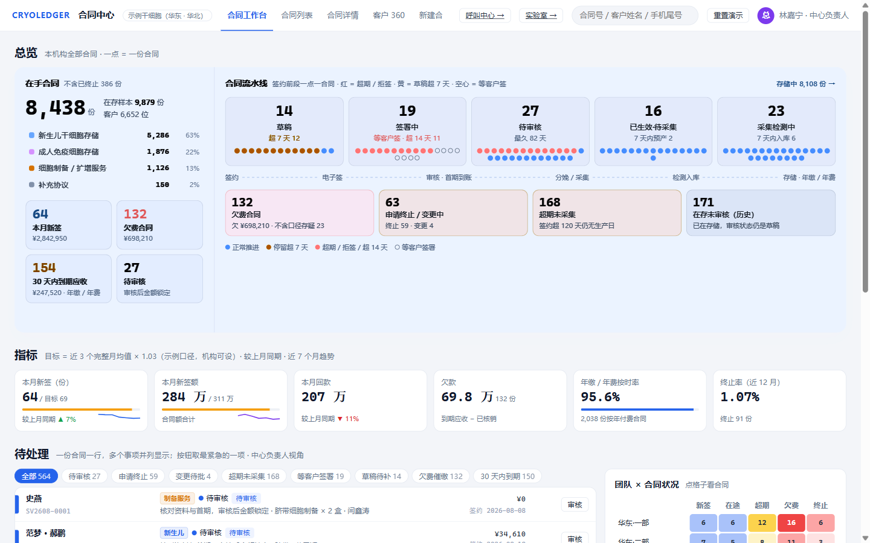The image size is (870, 543).
Task: Open the 客户 360 tab
Action: (x=388, y=16)
